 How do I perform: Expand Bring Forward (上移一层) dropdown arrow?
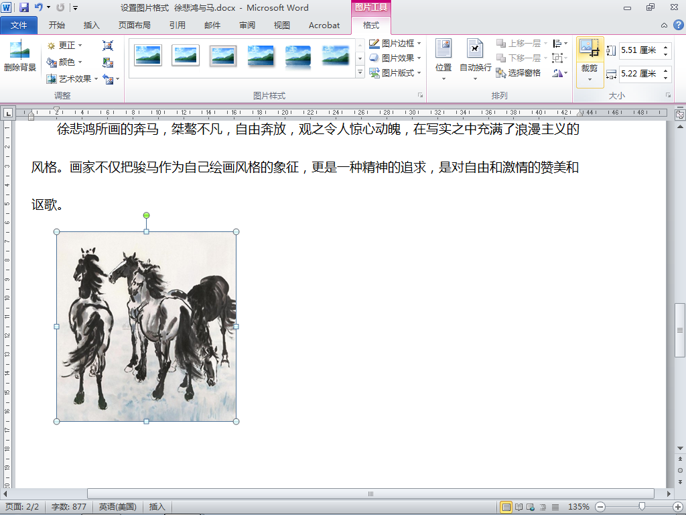(x=545, y=44)
